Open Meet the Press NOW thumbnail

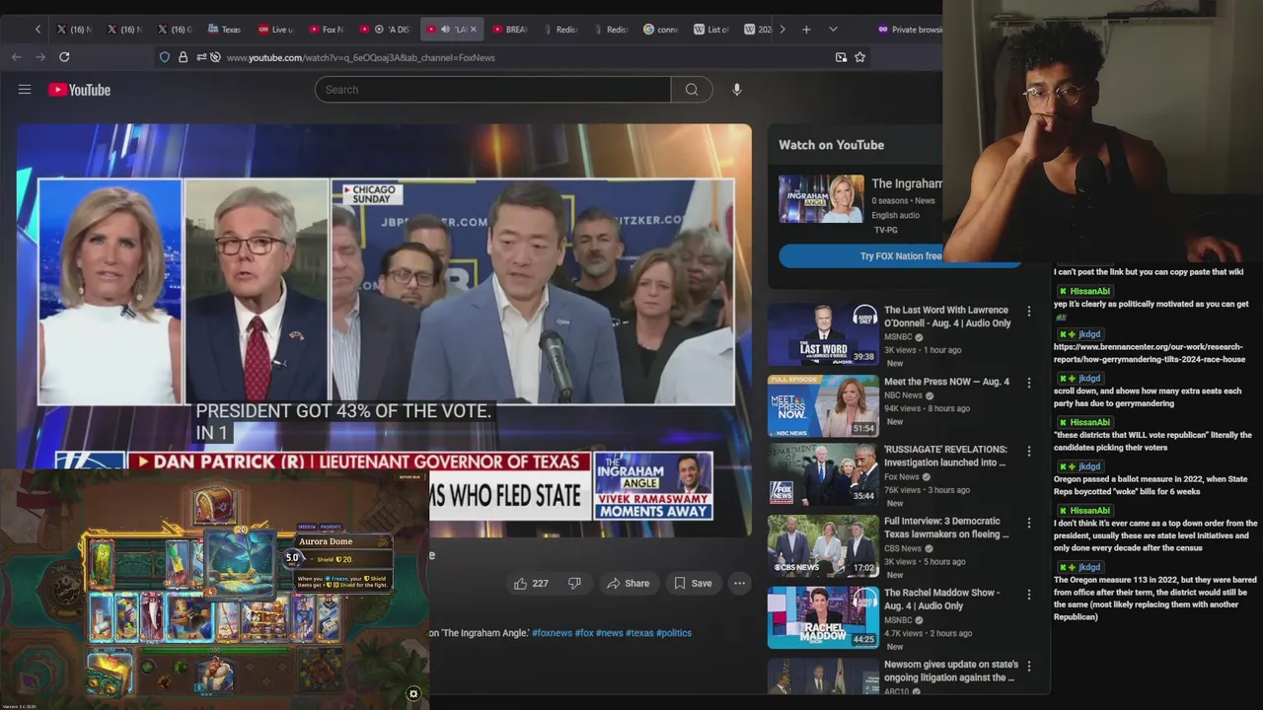click(x=823, y=405)
